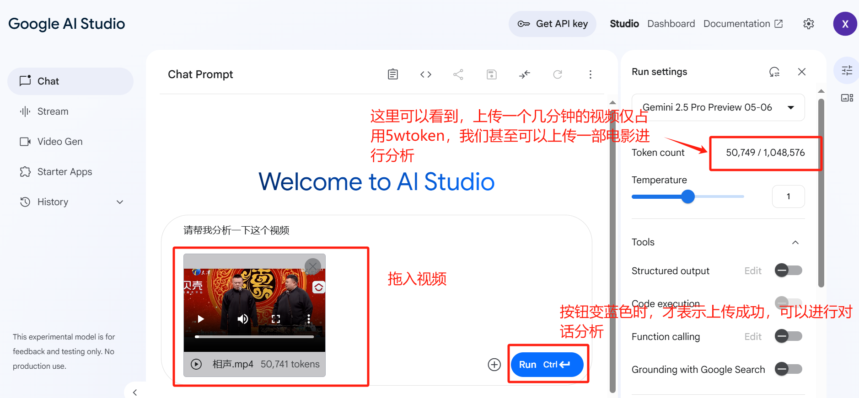
Task: Click the save prompt floppy icon
Action: coord(492,74)
